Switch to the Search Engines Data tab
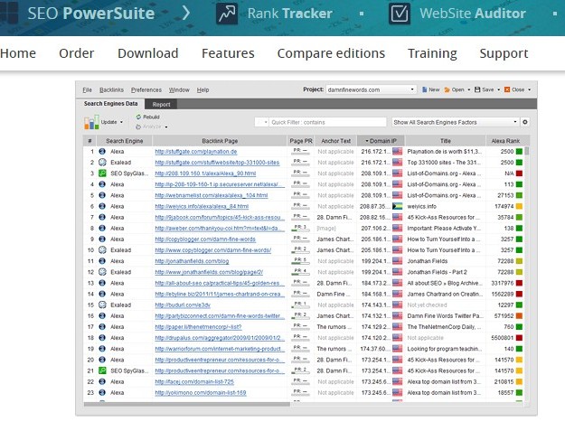Image resolution: width=565 pixels, height=422 pixels. tap(110, 104)
